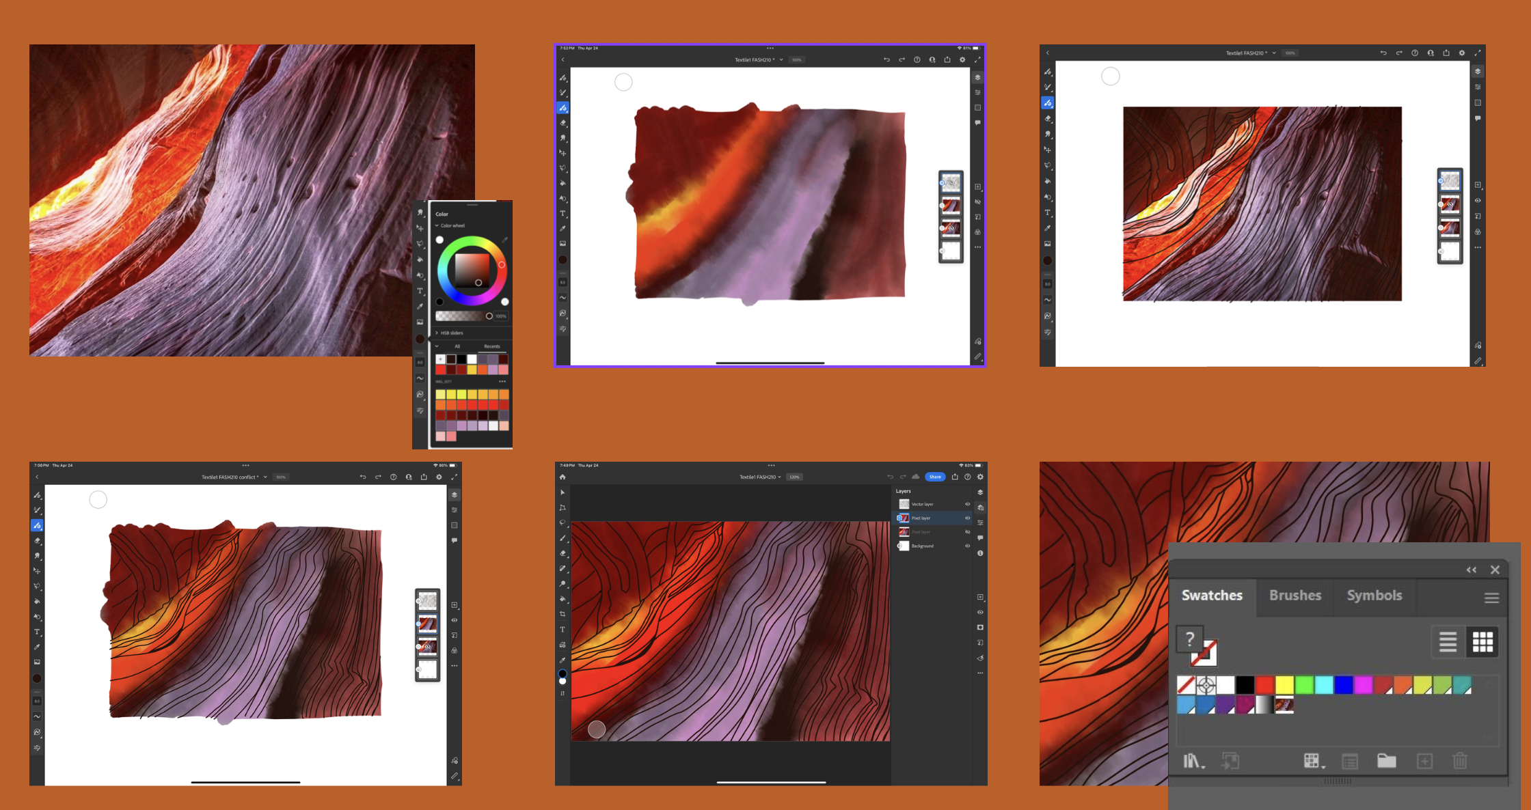Select the Brush tool in the 7:49 PM screenshot
This screenshot has height=810, width=1531.
click(563, 538)
